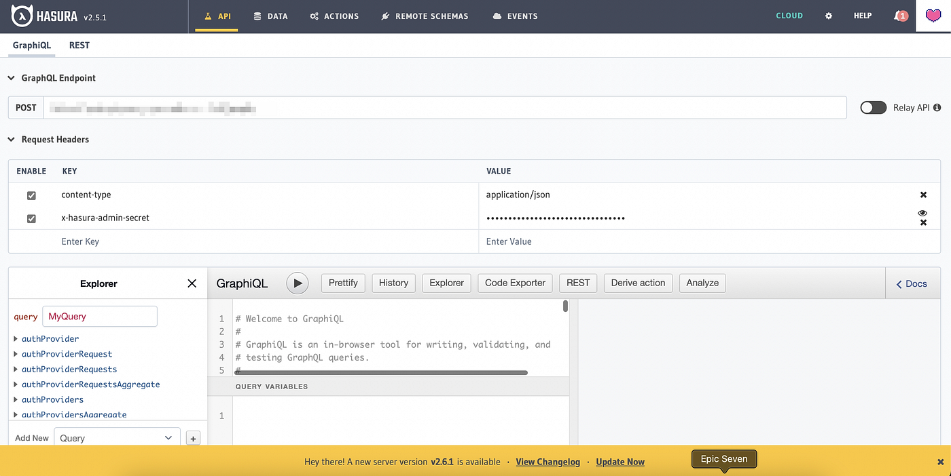Edit the MyQuery name field
The height and width of the screenshot is (476, 951).
pos(100,316)
